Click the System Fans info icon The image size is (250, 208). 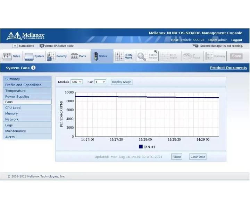(x=33, y=68)
